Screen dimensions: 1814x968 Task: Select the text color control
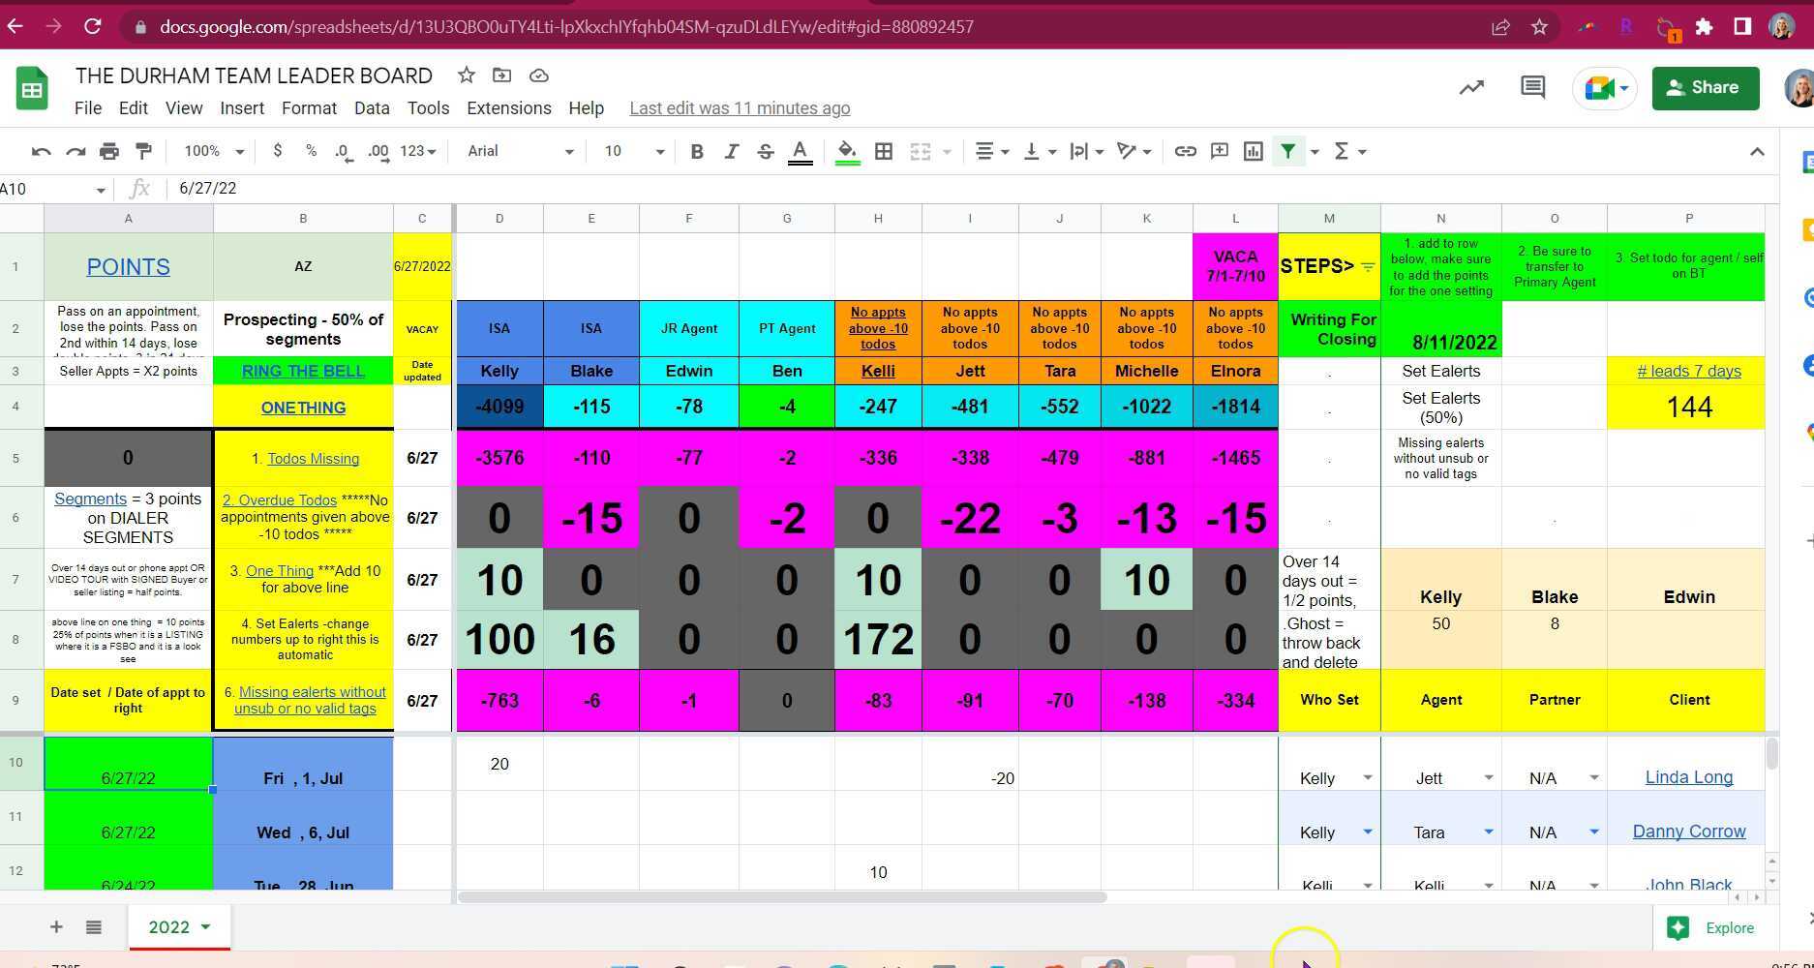coord(799,151)
